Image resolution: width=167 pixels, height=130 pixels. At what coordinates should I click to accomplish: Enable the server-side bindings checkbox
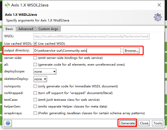(x=35, y=58)
